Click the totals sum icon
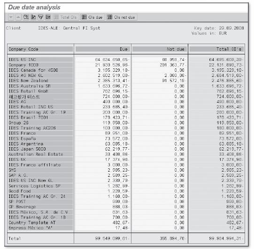The width and height of the screenshot is (254, 249). coord(48,17)
